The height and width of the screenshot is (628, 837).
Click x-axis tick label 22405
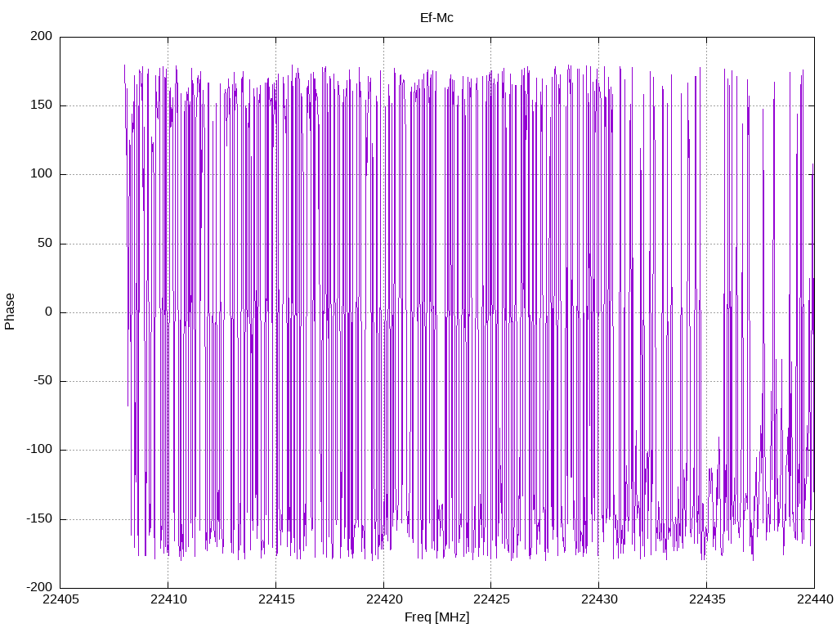pyautogui.click(x=60, y=599)
